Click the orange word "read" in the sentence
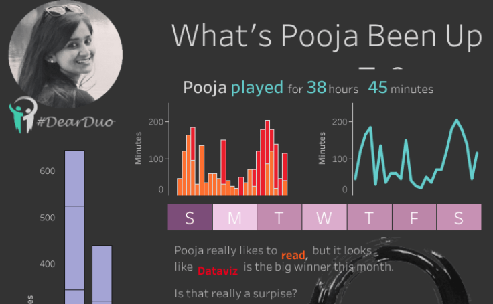Screen dimensions: 493x304 click(x=293, y=255)
